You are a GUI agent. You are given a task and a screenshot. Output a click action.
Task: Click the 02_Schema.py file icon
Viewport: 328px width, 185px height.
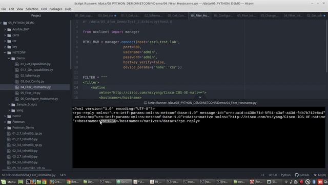[17, 76]
